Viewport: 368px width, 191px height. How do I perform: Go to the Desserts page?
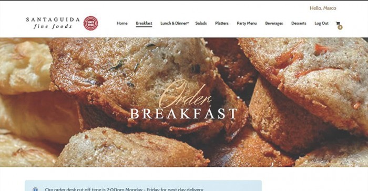point(299,23)
